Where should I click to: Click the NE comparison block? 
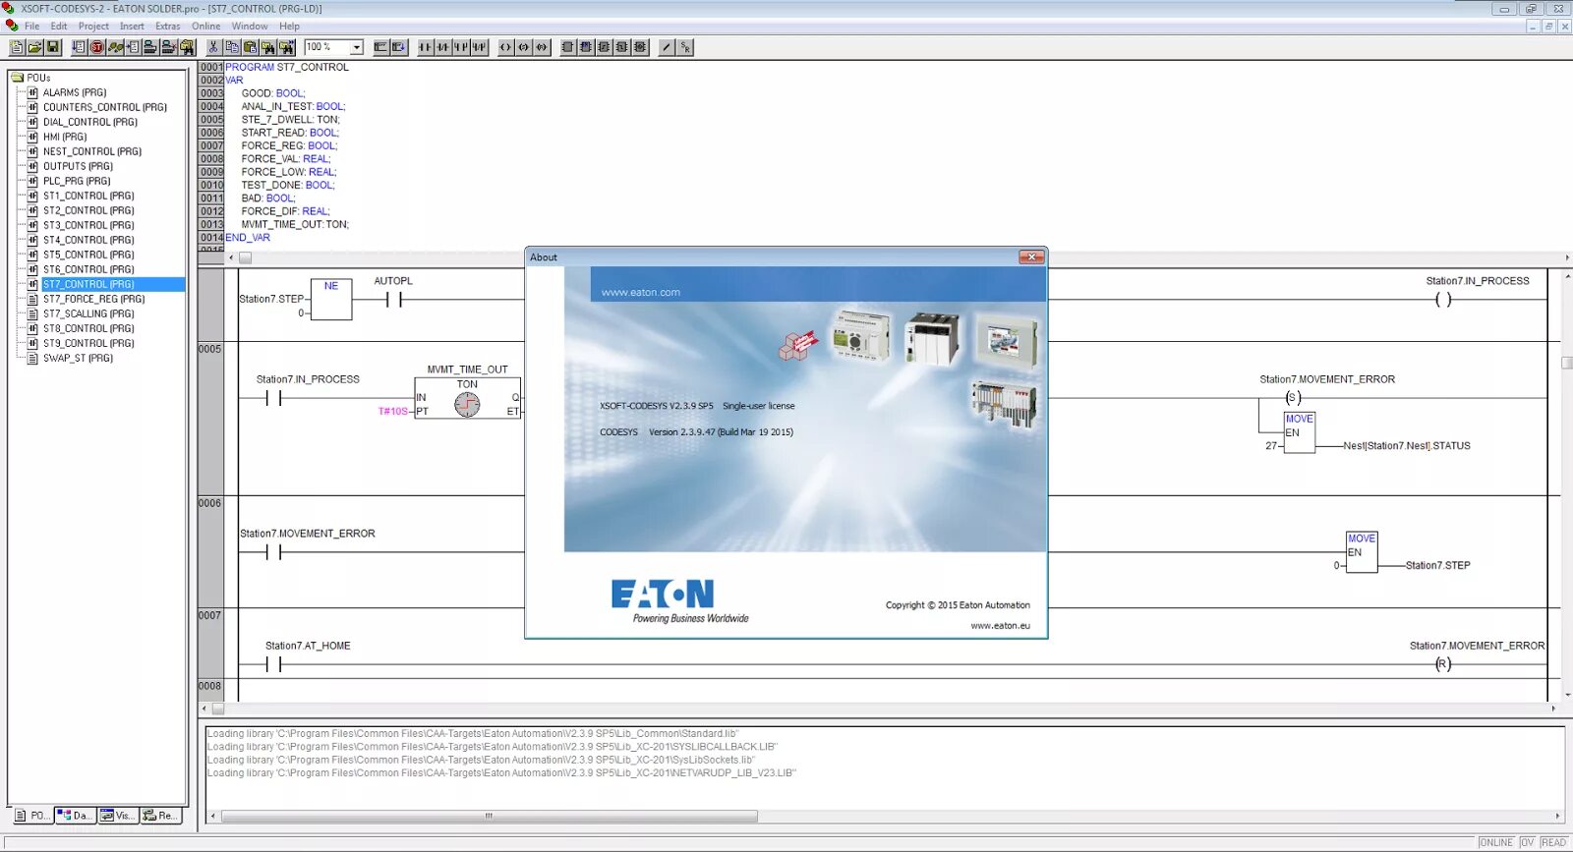click(331, 300)
